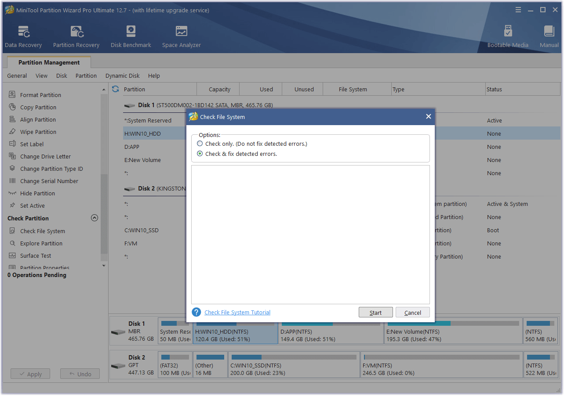Select Explore Partition in sidebar
The width and height of the screenshot is (564, 396).
click(41, 243)
